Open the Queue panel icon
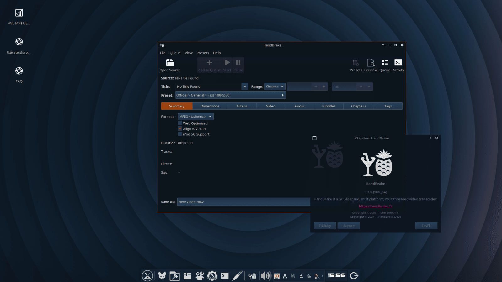The width and height of the screenshot is (502, 282). 385,64
